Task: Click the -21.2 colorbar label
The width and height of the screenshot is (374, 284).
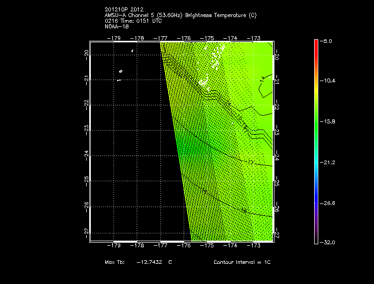Action: (328, 162)
